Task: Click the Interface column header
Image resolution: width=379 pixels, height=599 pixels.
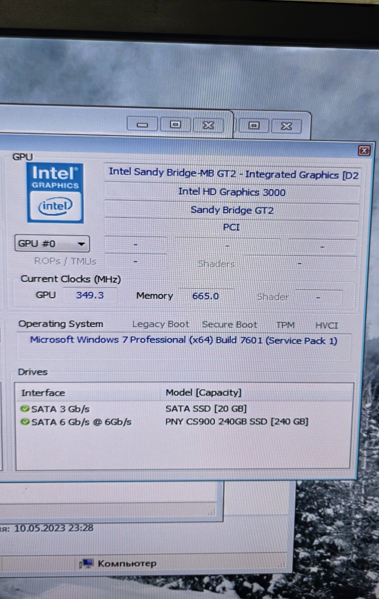Action: [x=43, y=393]
